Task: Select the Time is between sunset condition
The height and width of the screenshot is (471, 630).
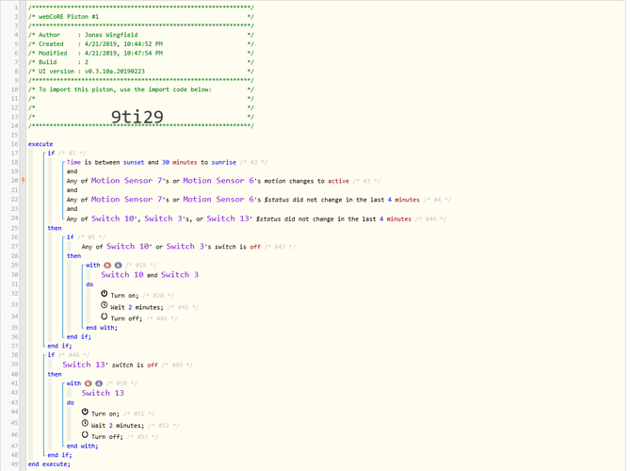Action: point(152,162)
